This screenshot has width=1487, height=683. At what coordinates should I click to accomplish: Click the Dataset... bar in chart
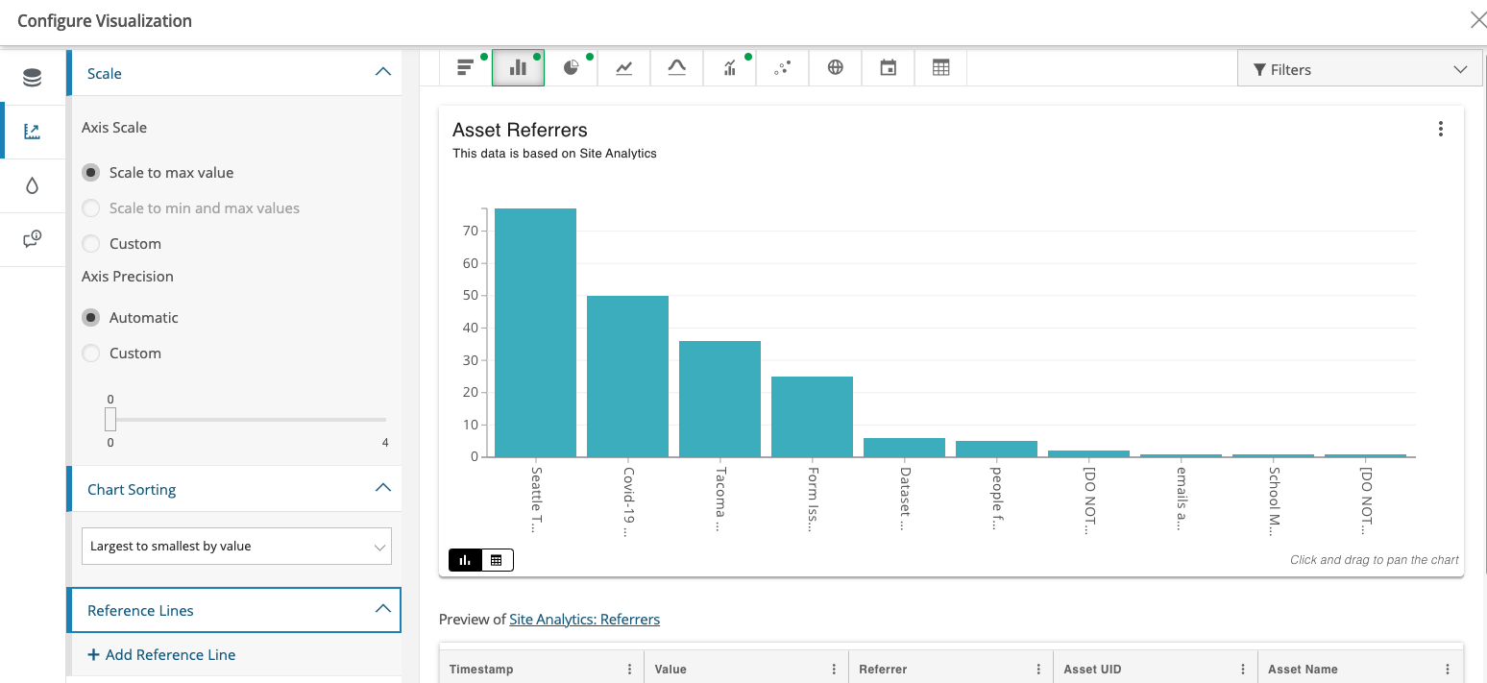904,448
